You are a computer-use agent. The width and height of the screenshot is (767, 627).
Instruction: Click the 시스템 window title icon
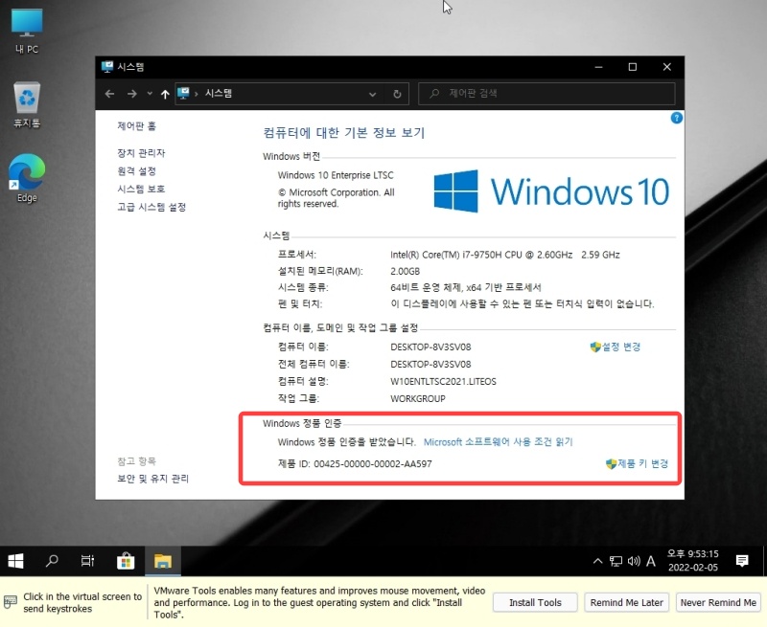[107, 66]
